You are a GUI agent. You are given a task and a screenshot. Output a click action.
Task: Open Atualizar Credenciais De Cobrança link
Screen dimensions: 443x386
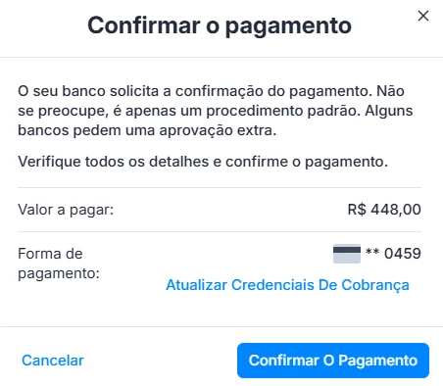click(287, 285)
